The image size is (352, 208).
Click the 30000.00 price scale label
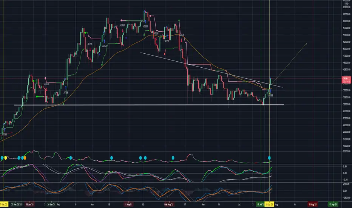tap(347, 104)
